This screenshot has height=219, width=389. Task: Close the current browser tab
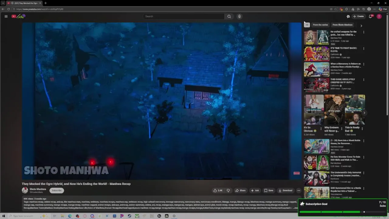pyautogui.click(x=40, y=3)
